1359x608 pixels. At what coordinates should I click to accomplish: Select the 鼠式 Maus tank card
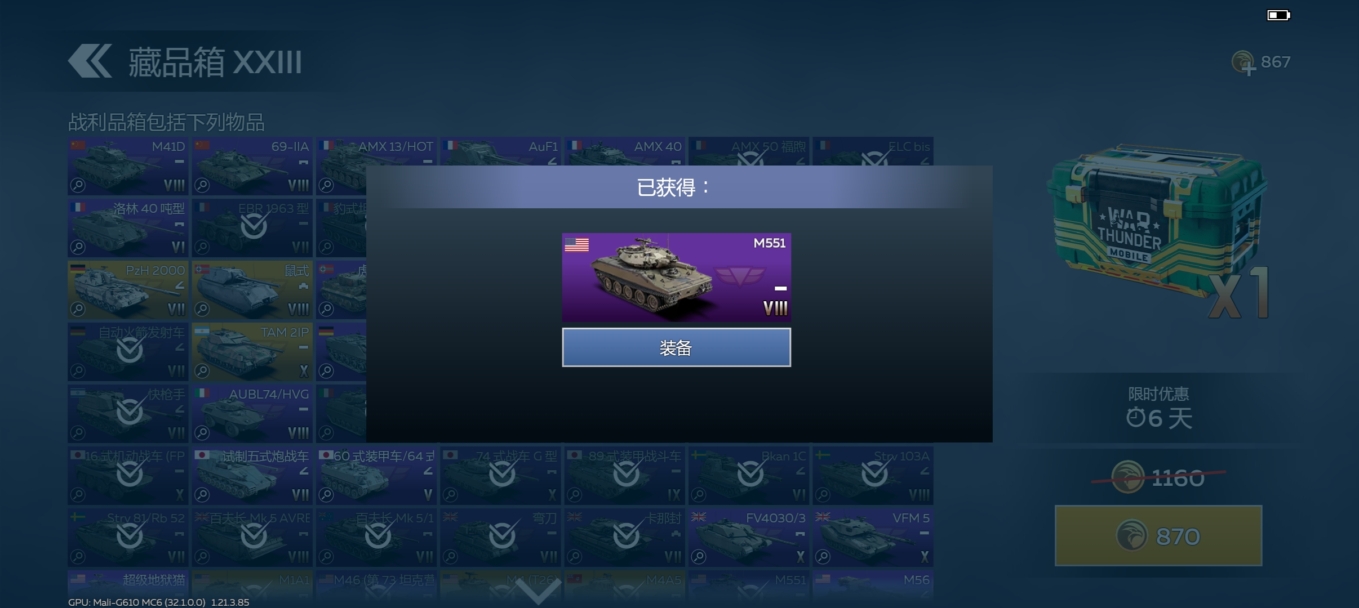[252, 289]
